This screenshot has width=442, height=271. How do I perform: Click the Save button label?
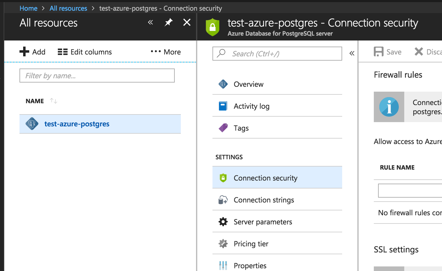coord(394,52)
